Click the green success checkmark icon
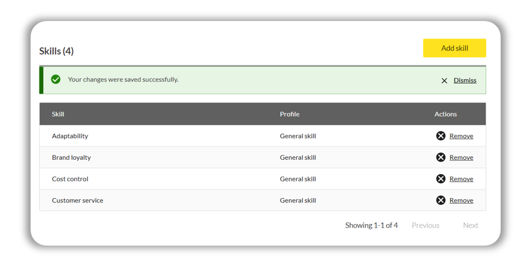 [x=56, y=79]
